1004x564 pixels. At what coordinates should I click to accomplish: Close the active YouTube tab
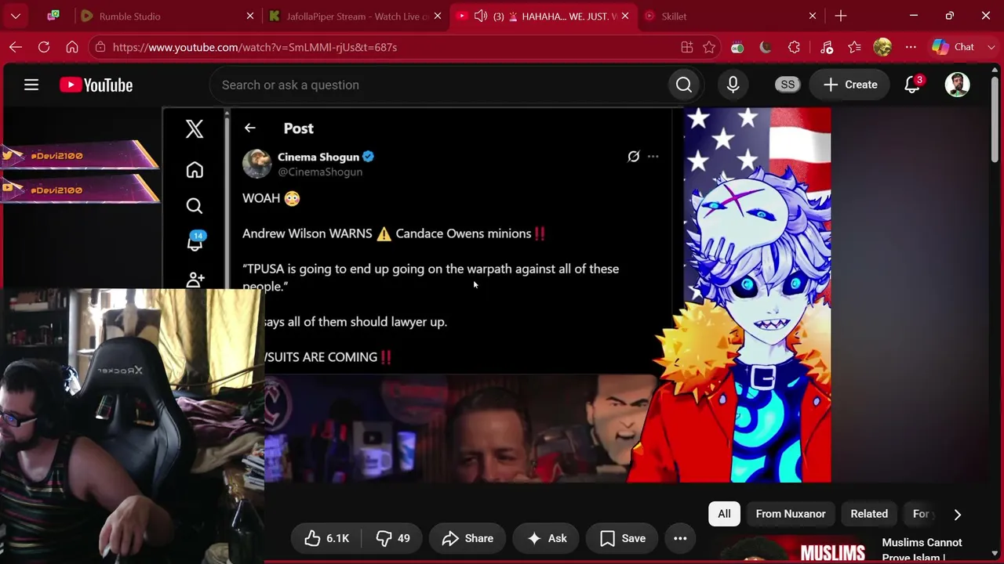(x=625, y=16)
